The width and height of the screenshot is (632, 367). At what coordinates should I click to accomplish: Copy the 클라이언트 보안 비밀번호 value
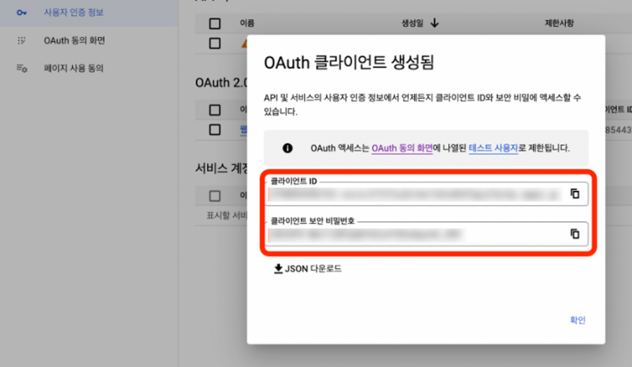pyautogui.click(x=574, y=234)
